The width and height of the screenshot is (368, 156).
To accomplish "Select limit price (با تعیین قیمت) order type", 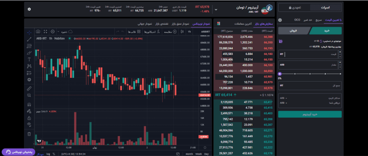I will [333, 20].
